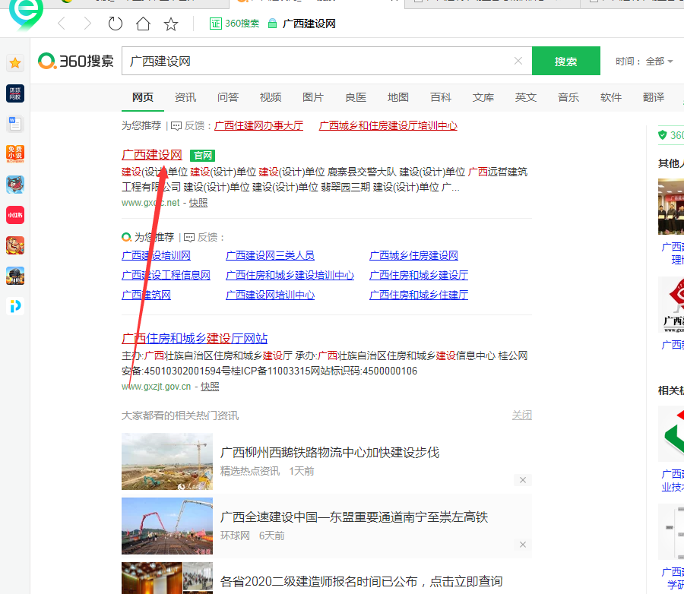This screenshot has width=684, height=594.
Task: Open 快照 for the gxzjt.gov.cn result
Action: [210, 387]
